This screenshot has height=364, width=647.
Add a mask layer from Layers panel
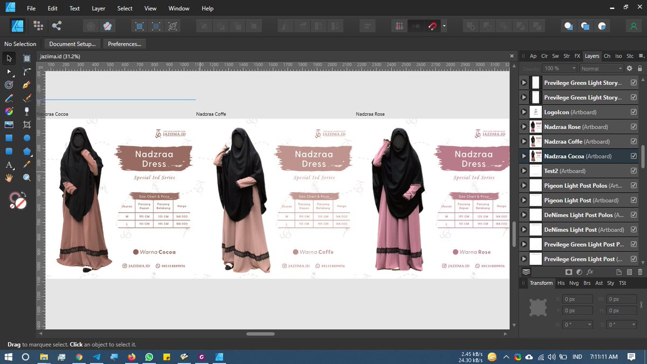pos(568,272)
